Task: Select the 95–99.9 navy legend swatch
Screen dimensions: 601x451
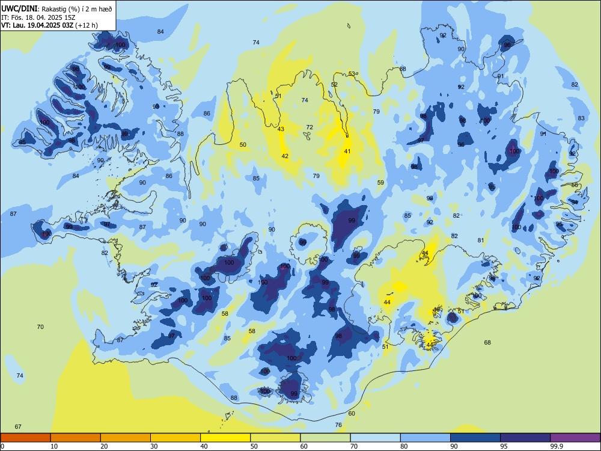Action: click(x=525, y=438)
